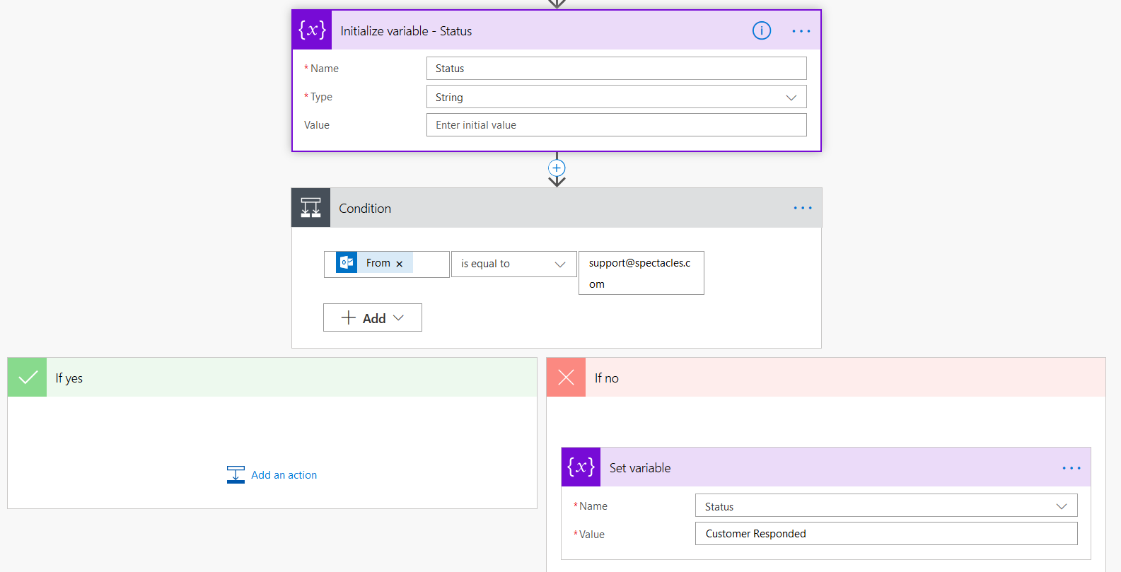
Task: Click the Add condition row button
Action: 373,318
